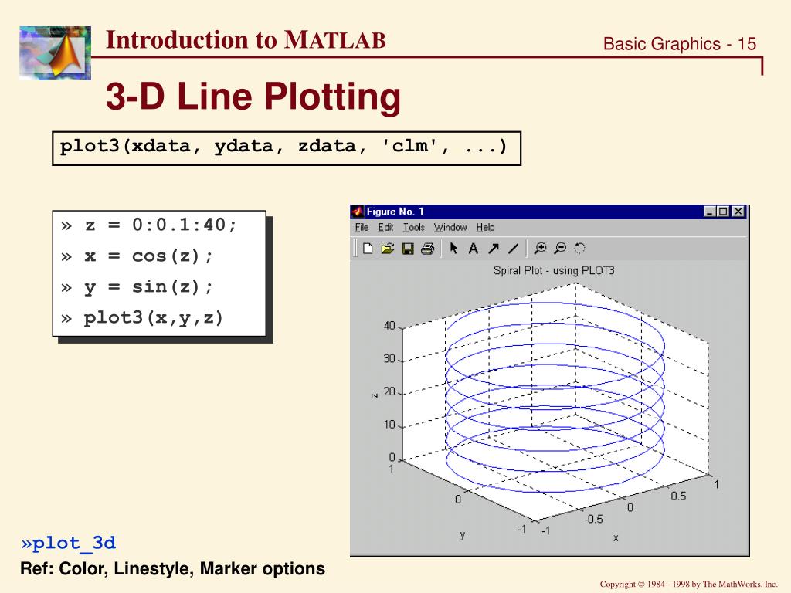Click the Save floppy disk icon

tap(408, 249)
